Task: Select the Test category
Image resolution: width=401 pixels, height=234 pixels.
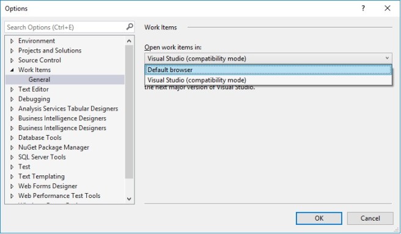Action: (x=24, y=167)
